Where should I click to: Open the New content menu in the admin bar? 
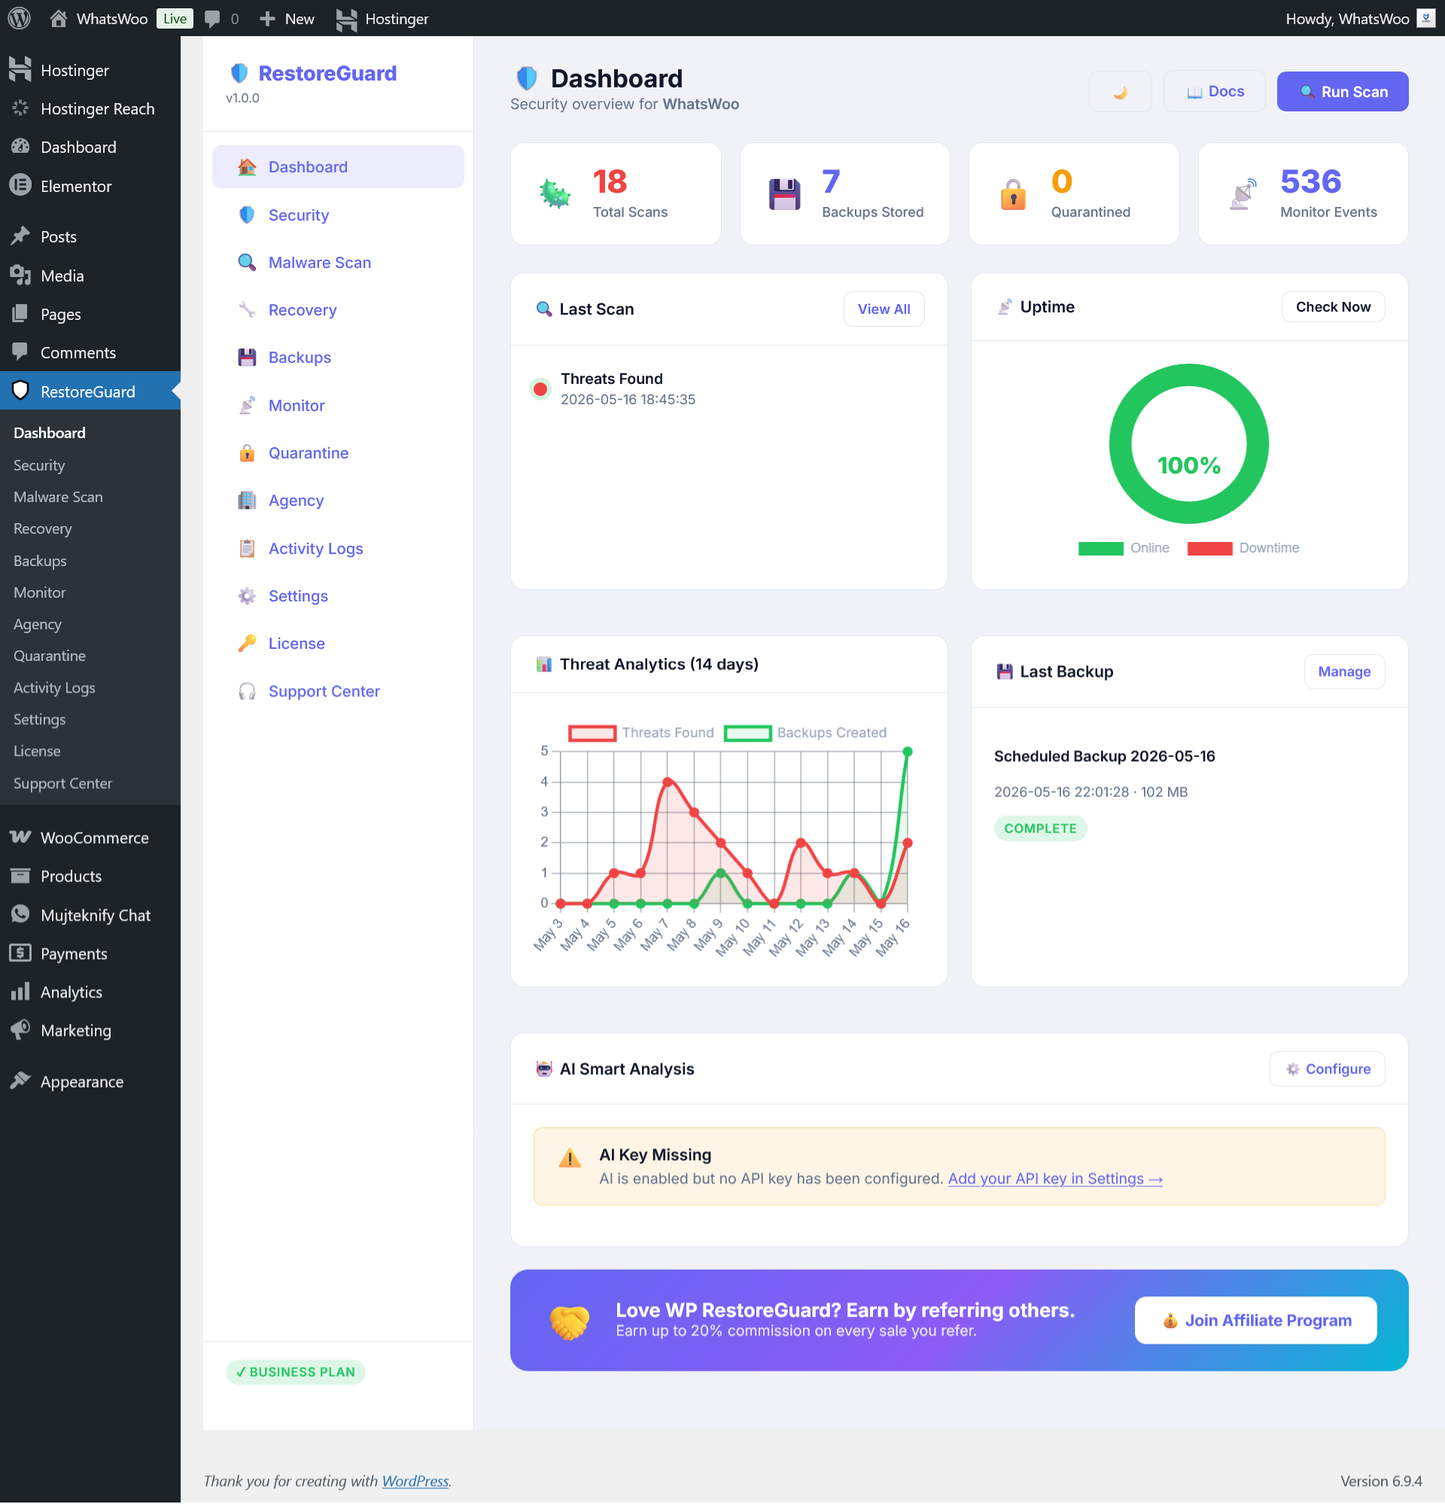tap(287, 18)
